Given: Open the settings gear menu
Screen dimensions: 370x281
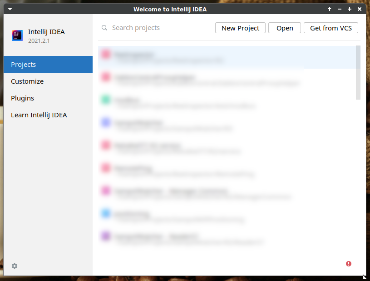Looking at the screenshot, I should point(15,266).
